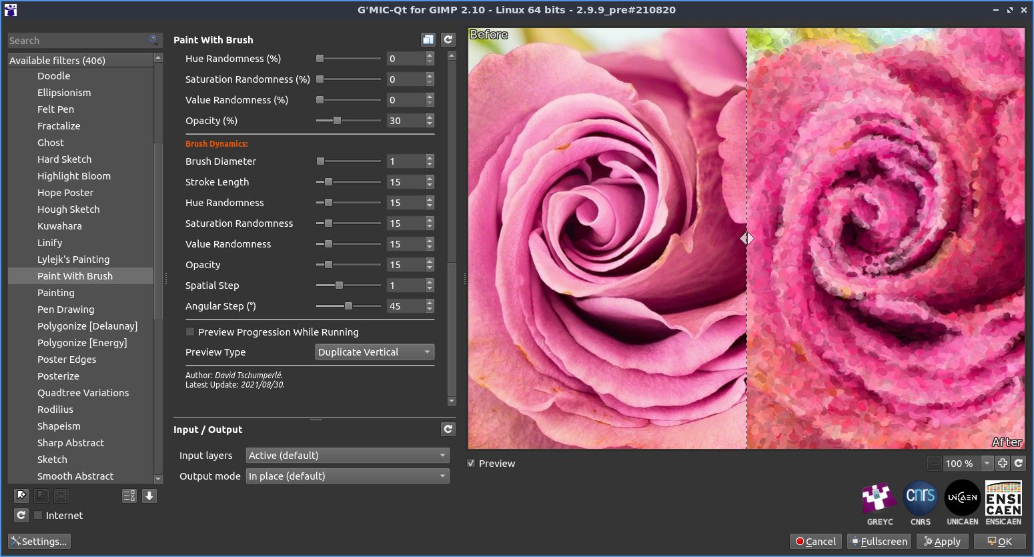The image size is (1034, 557).
Task: Click the add-to-favorites bookmark icon
Action: [x=21, y=496]
